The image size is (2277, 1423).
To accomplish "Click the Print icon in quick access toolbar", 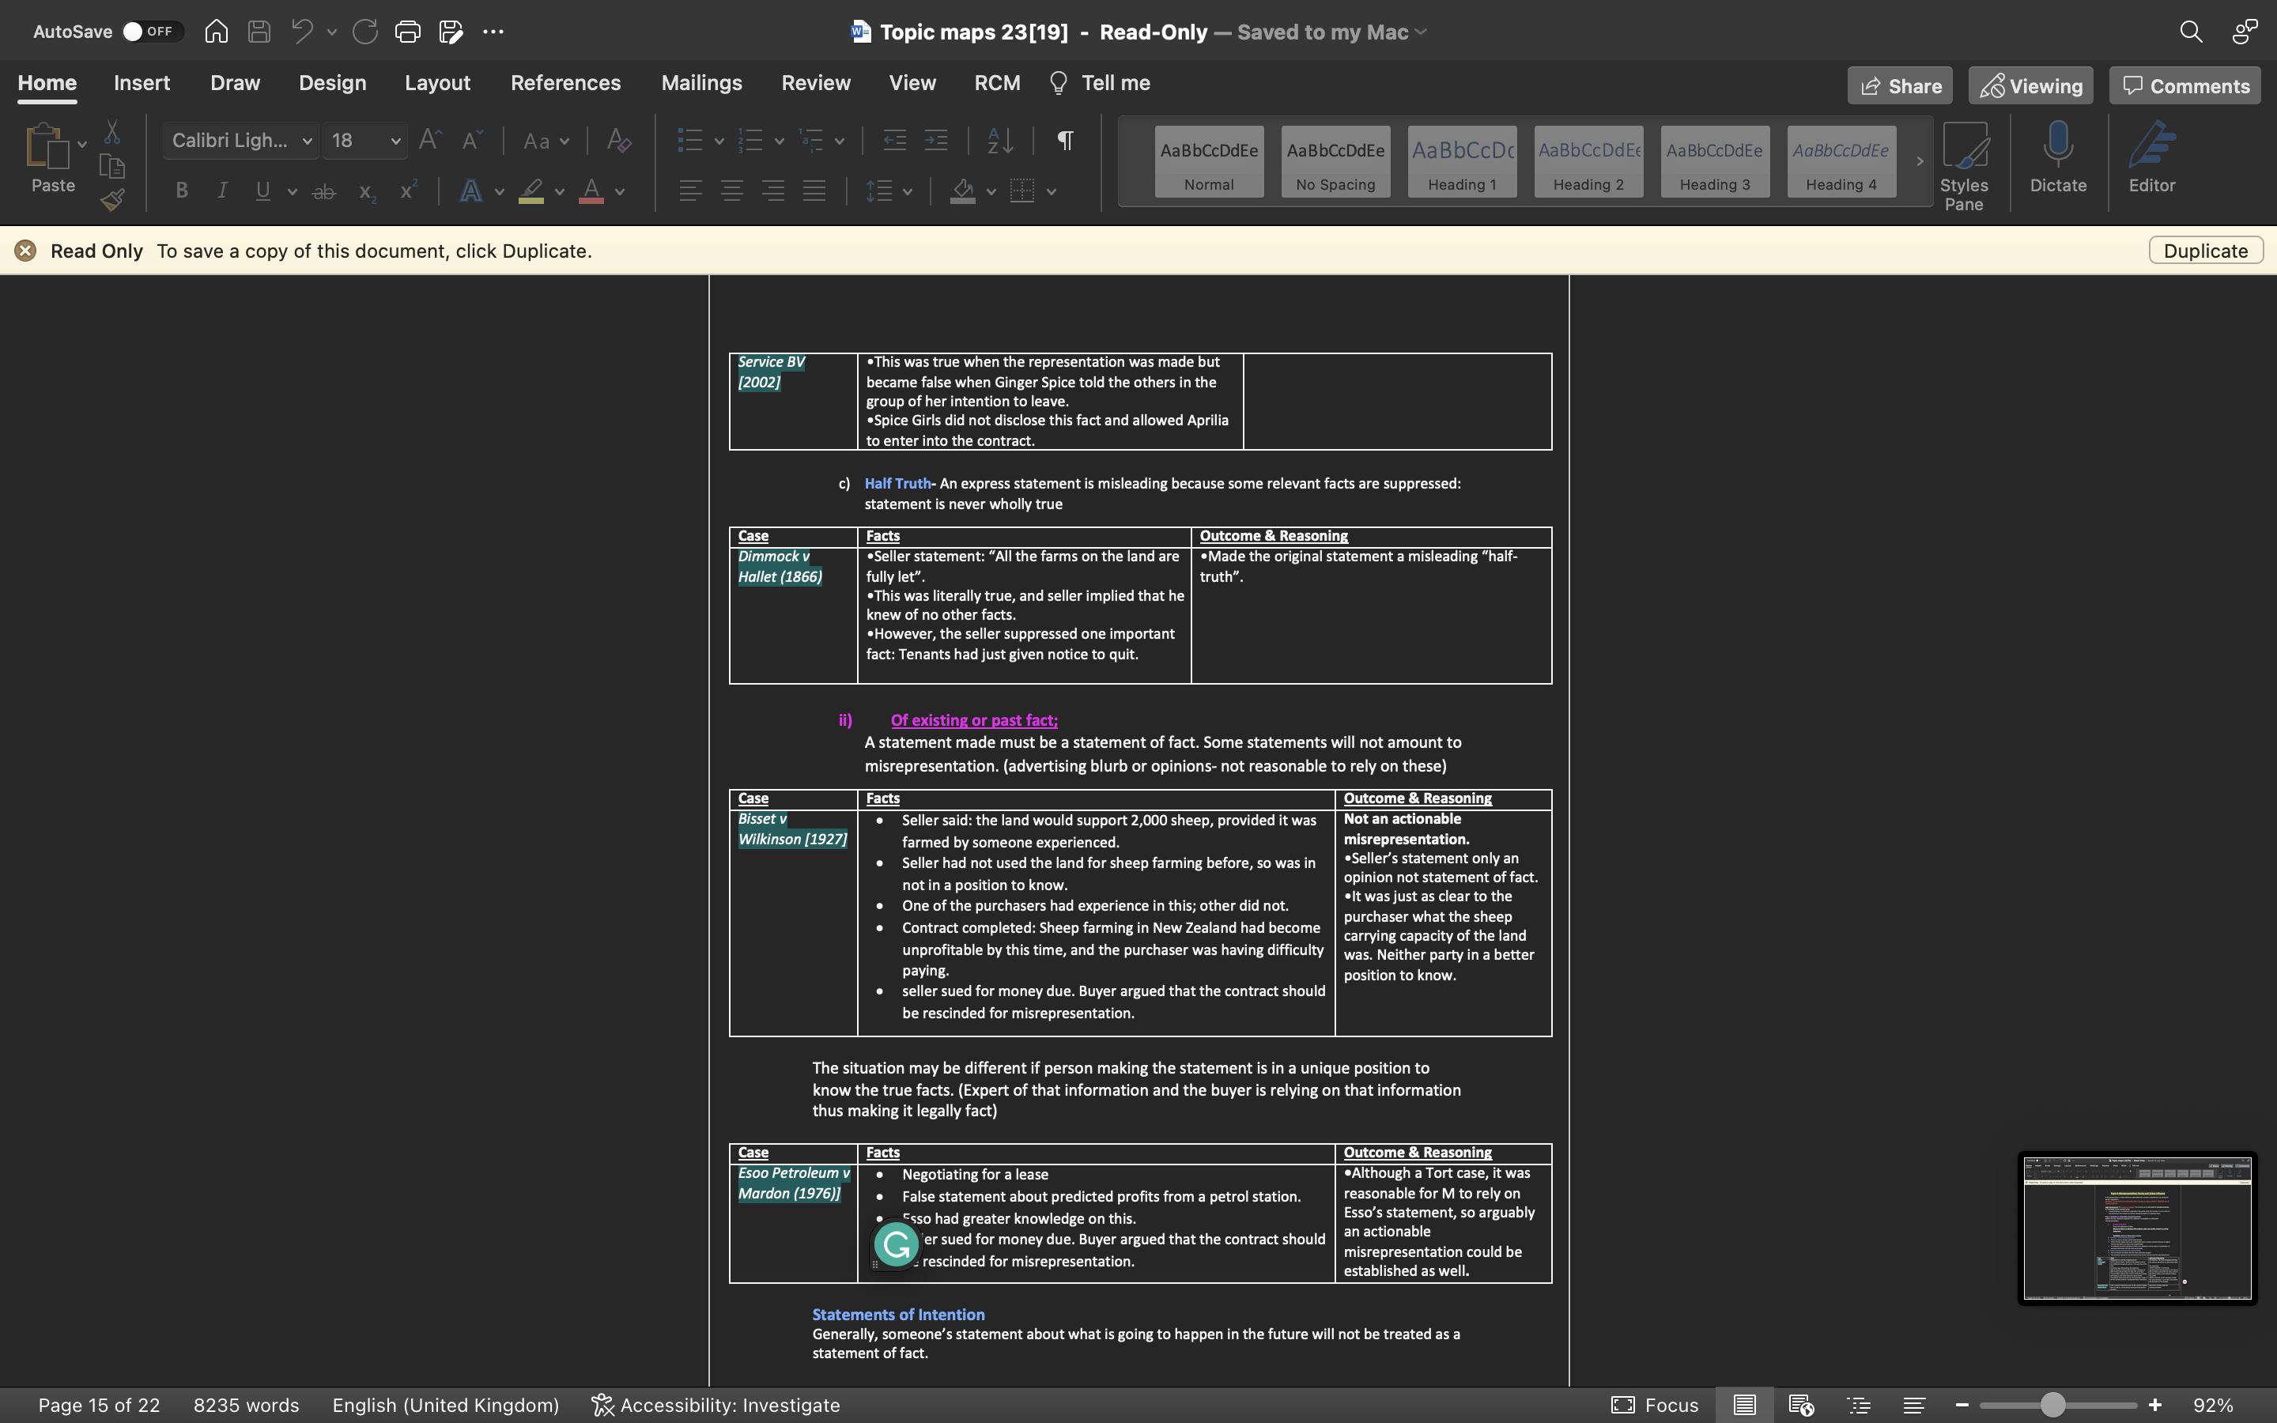I will 407,31.
